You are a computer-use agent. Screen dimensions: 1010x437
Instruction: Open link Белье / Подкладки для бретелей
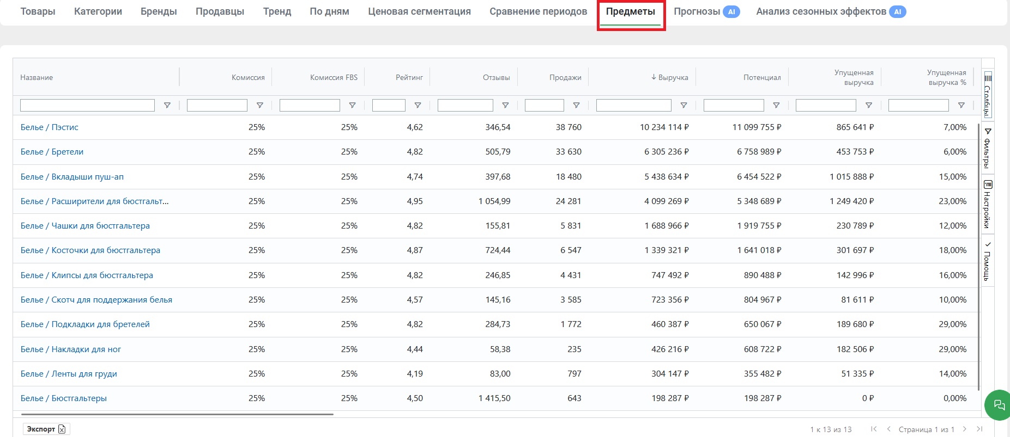tap(85, 324)
